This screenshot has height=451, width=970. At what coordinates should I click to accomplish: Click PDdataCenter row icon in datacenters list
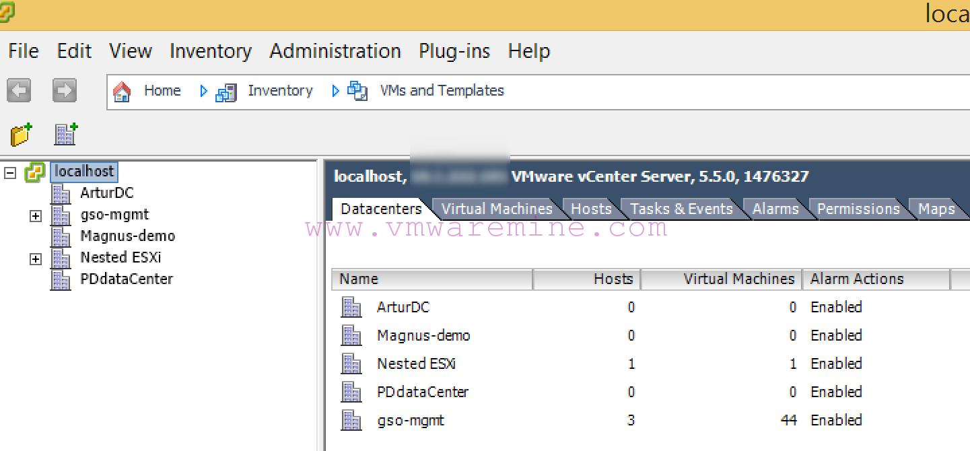point(351,392)
